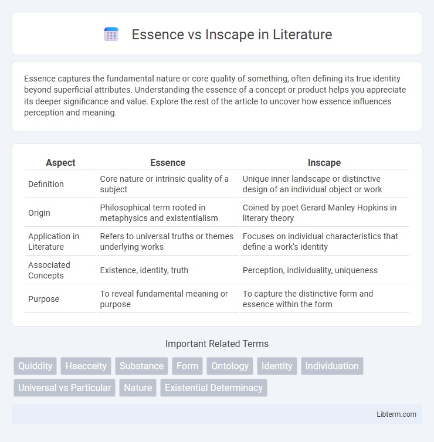Image resolution: width=434 pixels, height=442 pixels.
Task: Click the cell 'Coined by poet Gerard Manley Hopkins'
Action: click(324, 213)
